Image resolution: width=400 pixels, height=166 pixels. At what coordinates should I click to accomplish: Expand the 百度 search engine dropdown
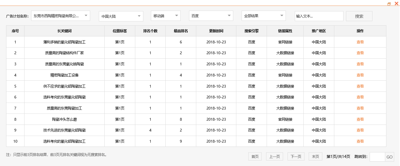tap(210, 16)
